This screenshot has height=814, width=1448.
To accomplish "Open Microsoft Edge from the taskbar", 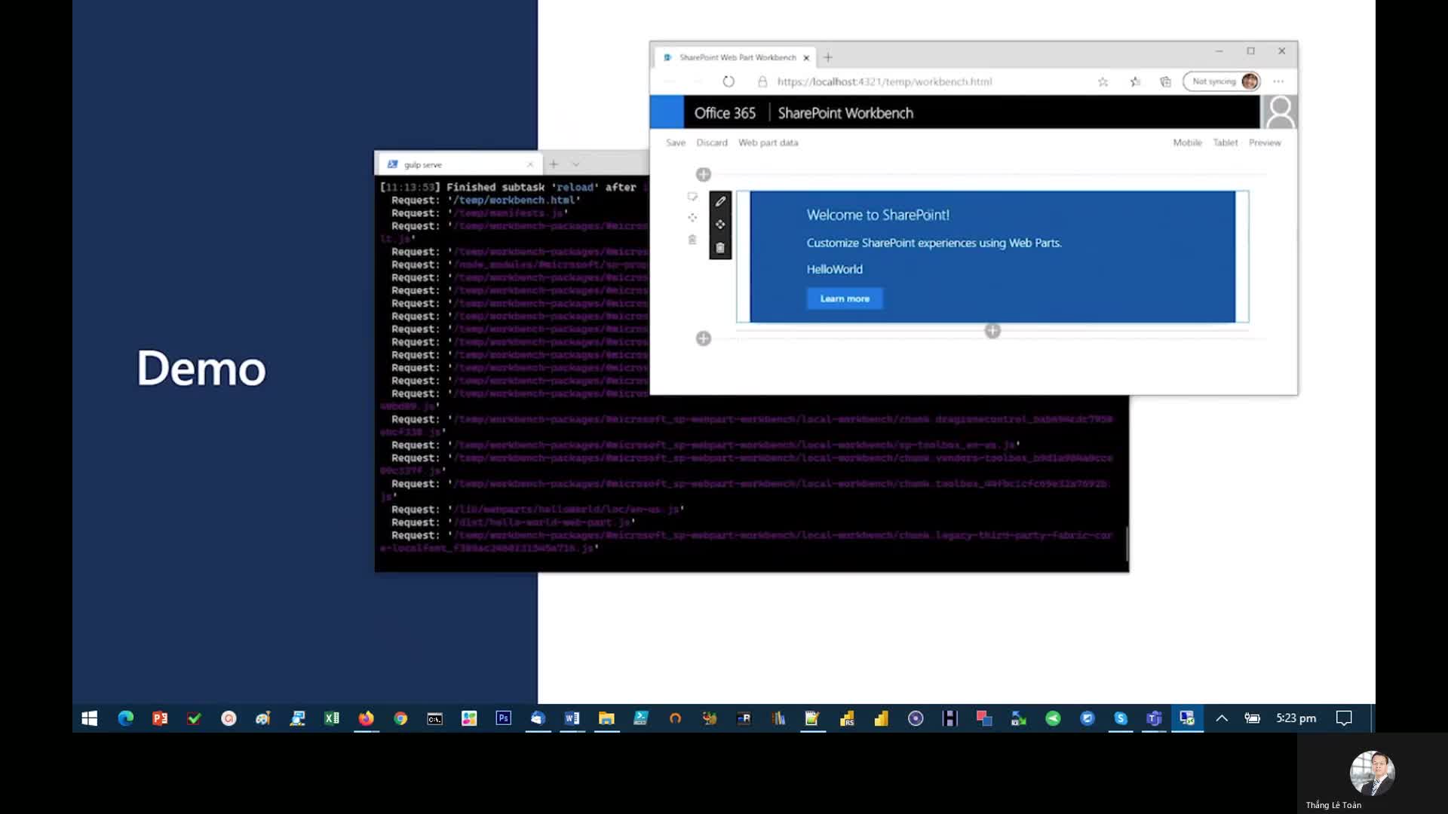I will click(125, 718).
